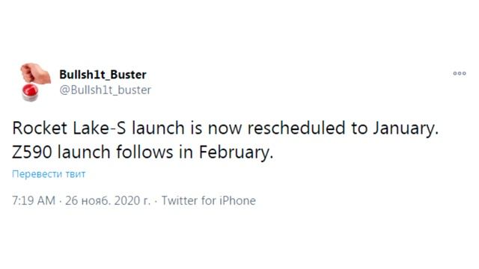Click the Lake-S text in the tweet
The height and width of the screenshot is (269, 479).
pos(100,128)
